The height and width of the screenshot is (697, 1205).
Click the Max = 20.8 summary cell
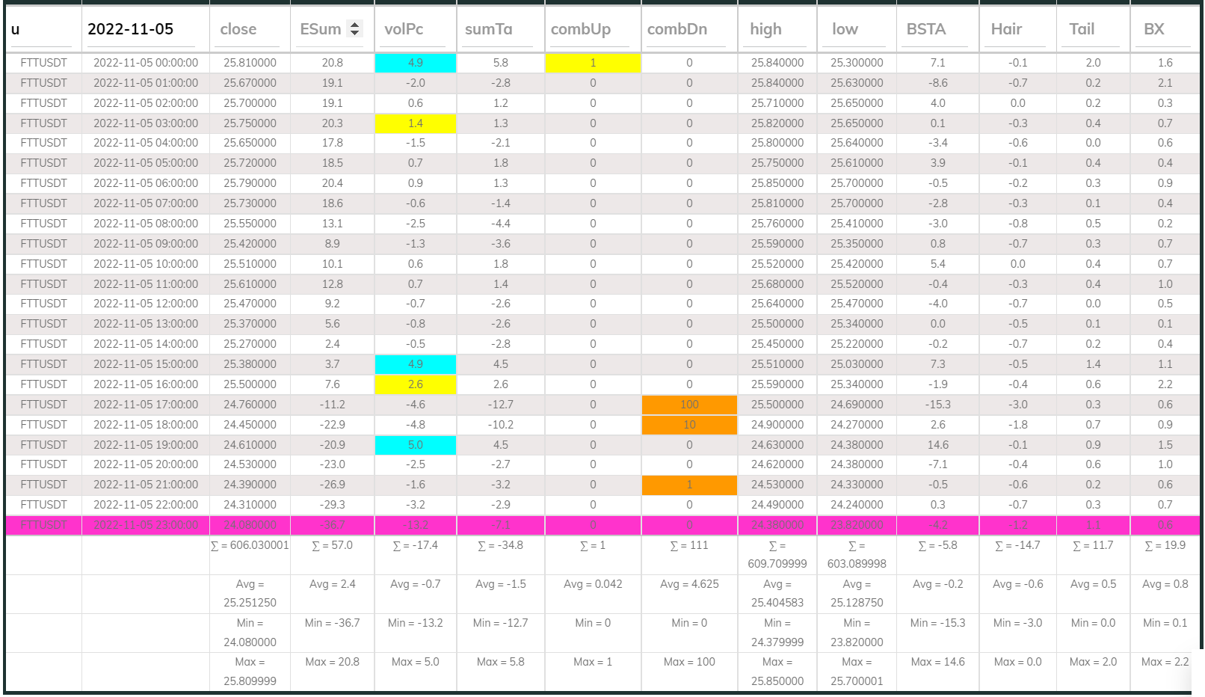[x=331, y=661]
